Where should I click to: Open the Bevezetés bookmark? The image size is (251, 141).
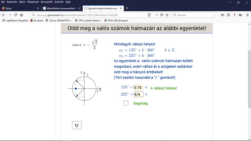click(x=37, y=20)
